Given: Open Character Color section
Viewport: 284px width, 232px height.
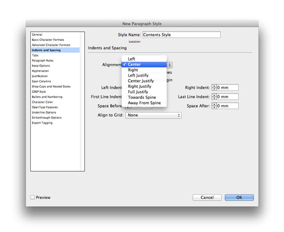Looking at the screenshot, I should click(42, 102).
